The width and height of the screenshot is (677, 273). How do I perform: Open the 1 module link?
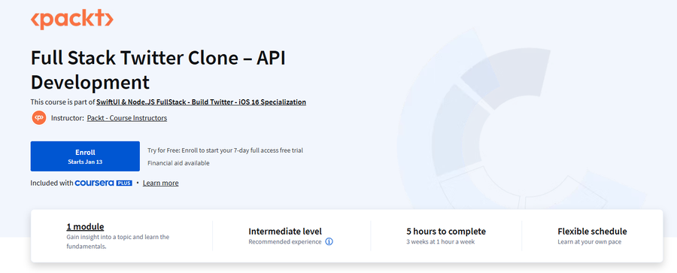click(85, 227)
